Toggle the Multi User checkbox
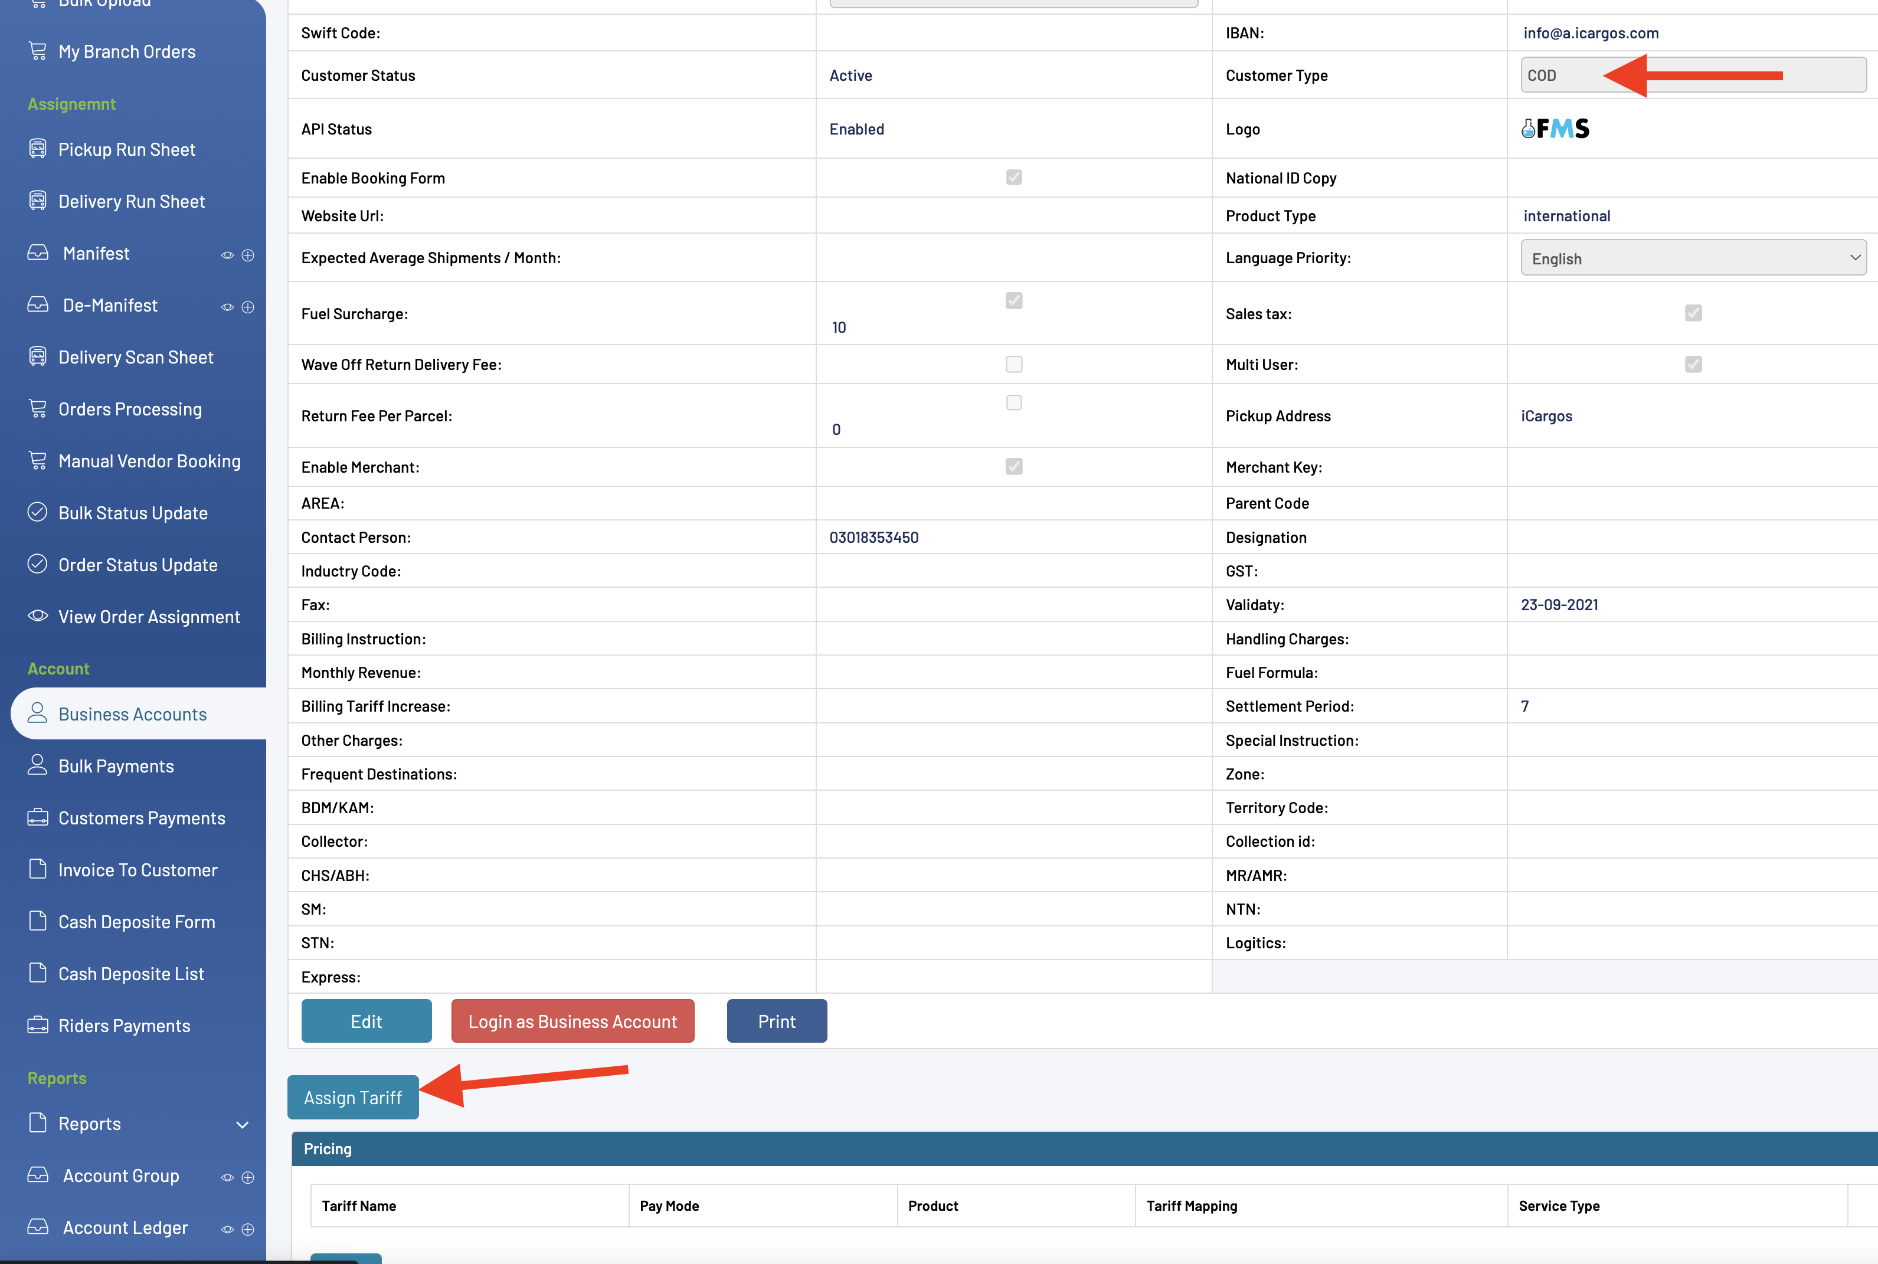 (x=1693, y=364)
